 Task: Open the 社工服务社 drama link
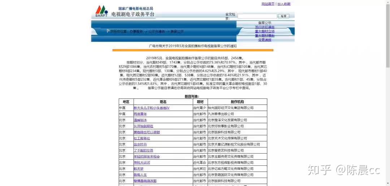pyautogui.click(x=142, y=138)
